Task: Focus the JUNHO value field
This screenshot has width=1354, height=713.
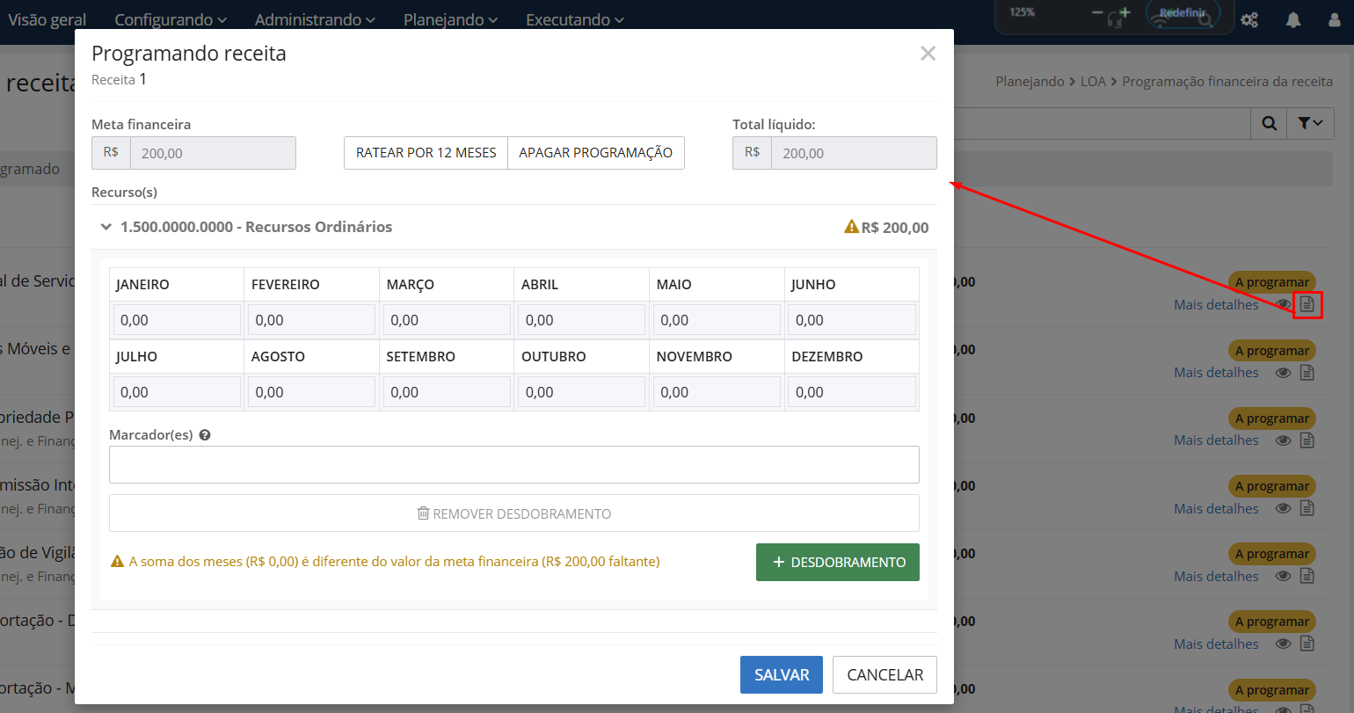Action: click(x=852, y=320)
